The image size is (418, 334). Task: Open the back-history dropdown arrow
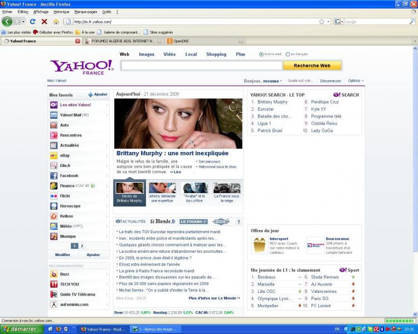[x=23, y=22]
